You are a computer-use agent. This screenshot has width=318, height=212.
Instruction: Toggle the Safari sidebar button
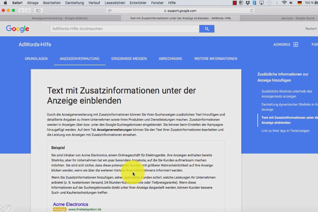(x=38, y=11)
